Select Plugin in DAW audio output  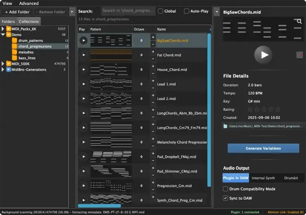pos(236,178)
